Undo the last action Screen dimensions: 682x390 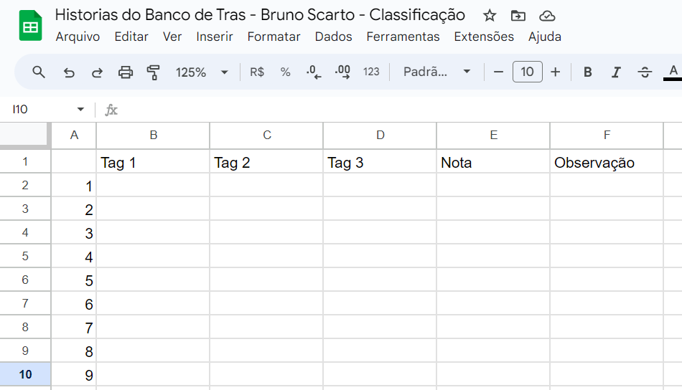coord(69,72)
